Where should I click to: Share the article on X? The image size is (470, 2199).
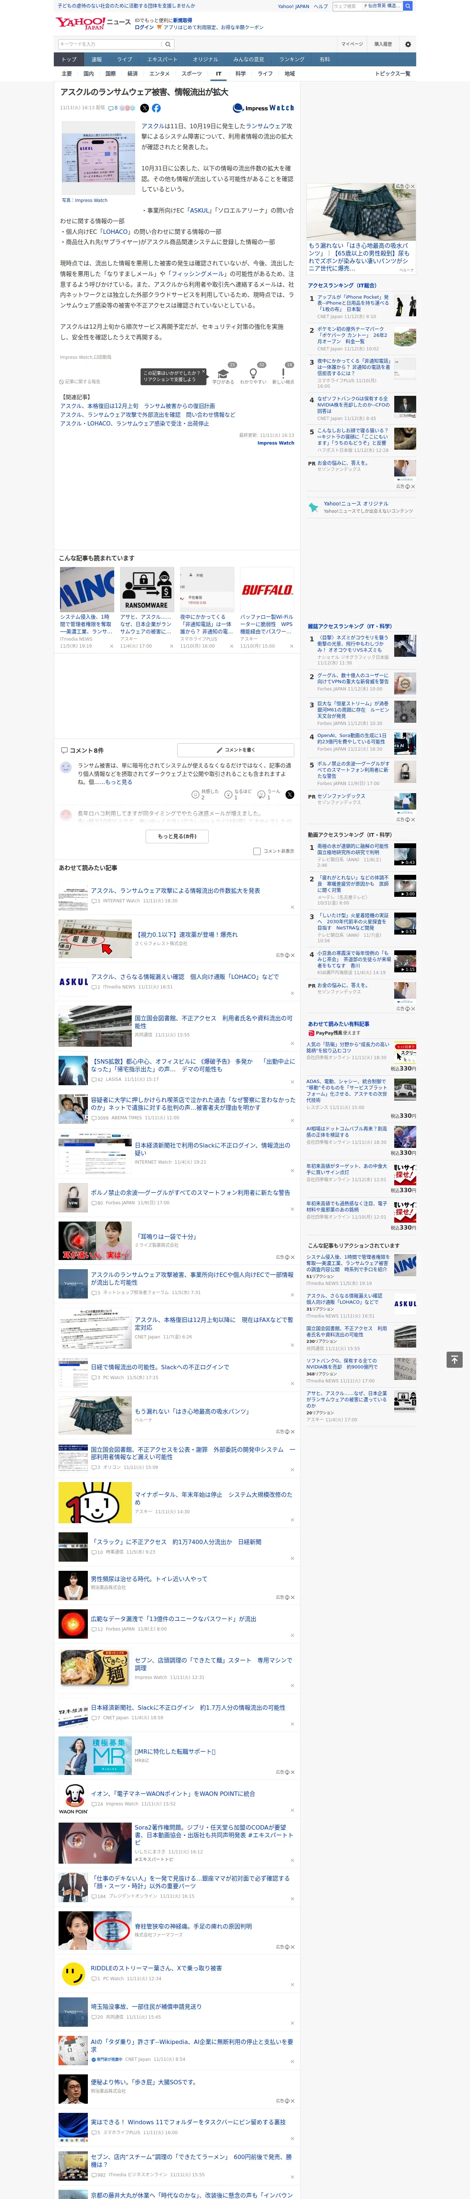click(144, 108)
